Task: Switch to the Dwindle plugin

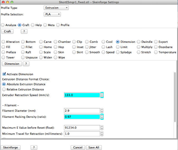Action: coord(139,42)
